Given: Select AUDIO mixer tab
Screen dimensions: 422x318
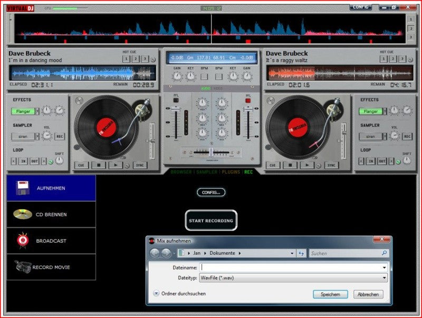Looking at the screenshot, I should [205, 88].
